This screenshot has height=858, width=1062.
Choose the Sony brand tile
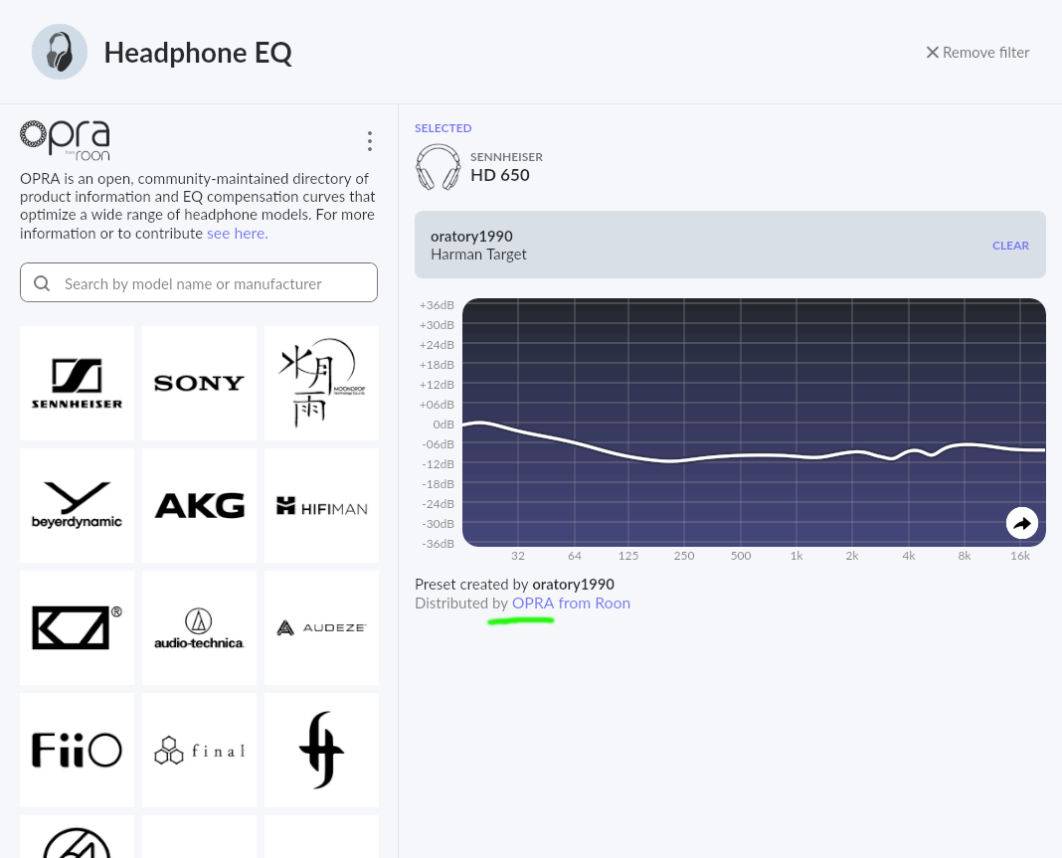(x=199, y=384)
